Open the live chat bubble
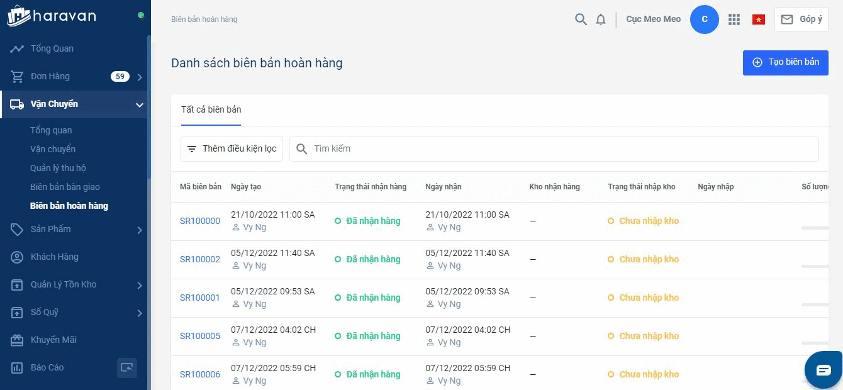Viewport: 843px width, 390px height. [823, 370]
